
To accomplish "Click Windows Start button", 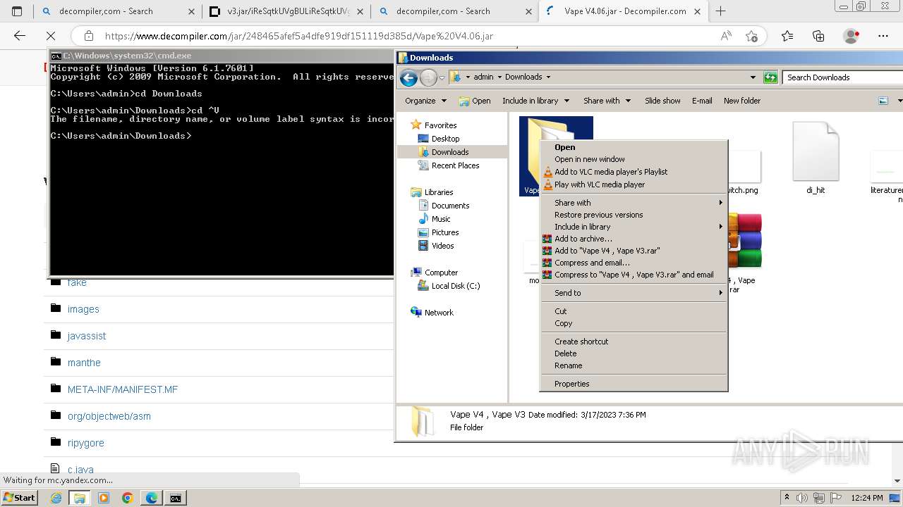I will pos(19,498).
